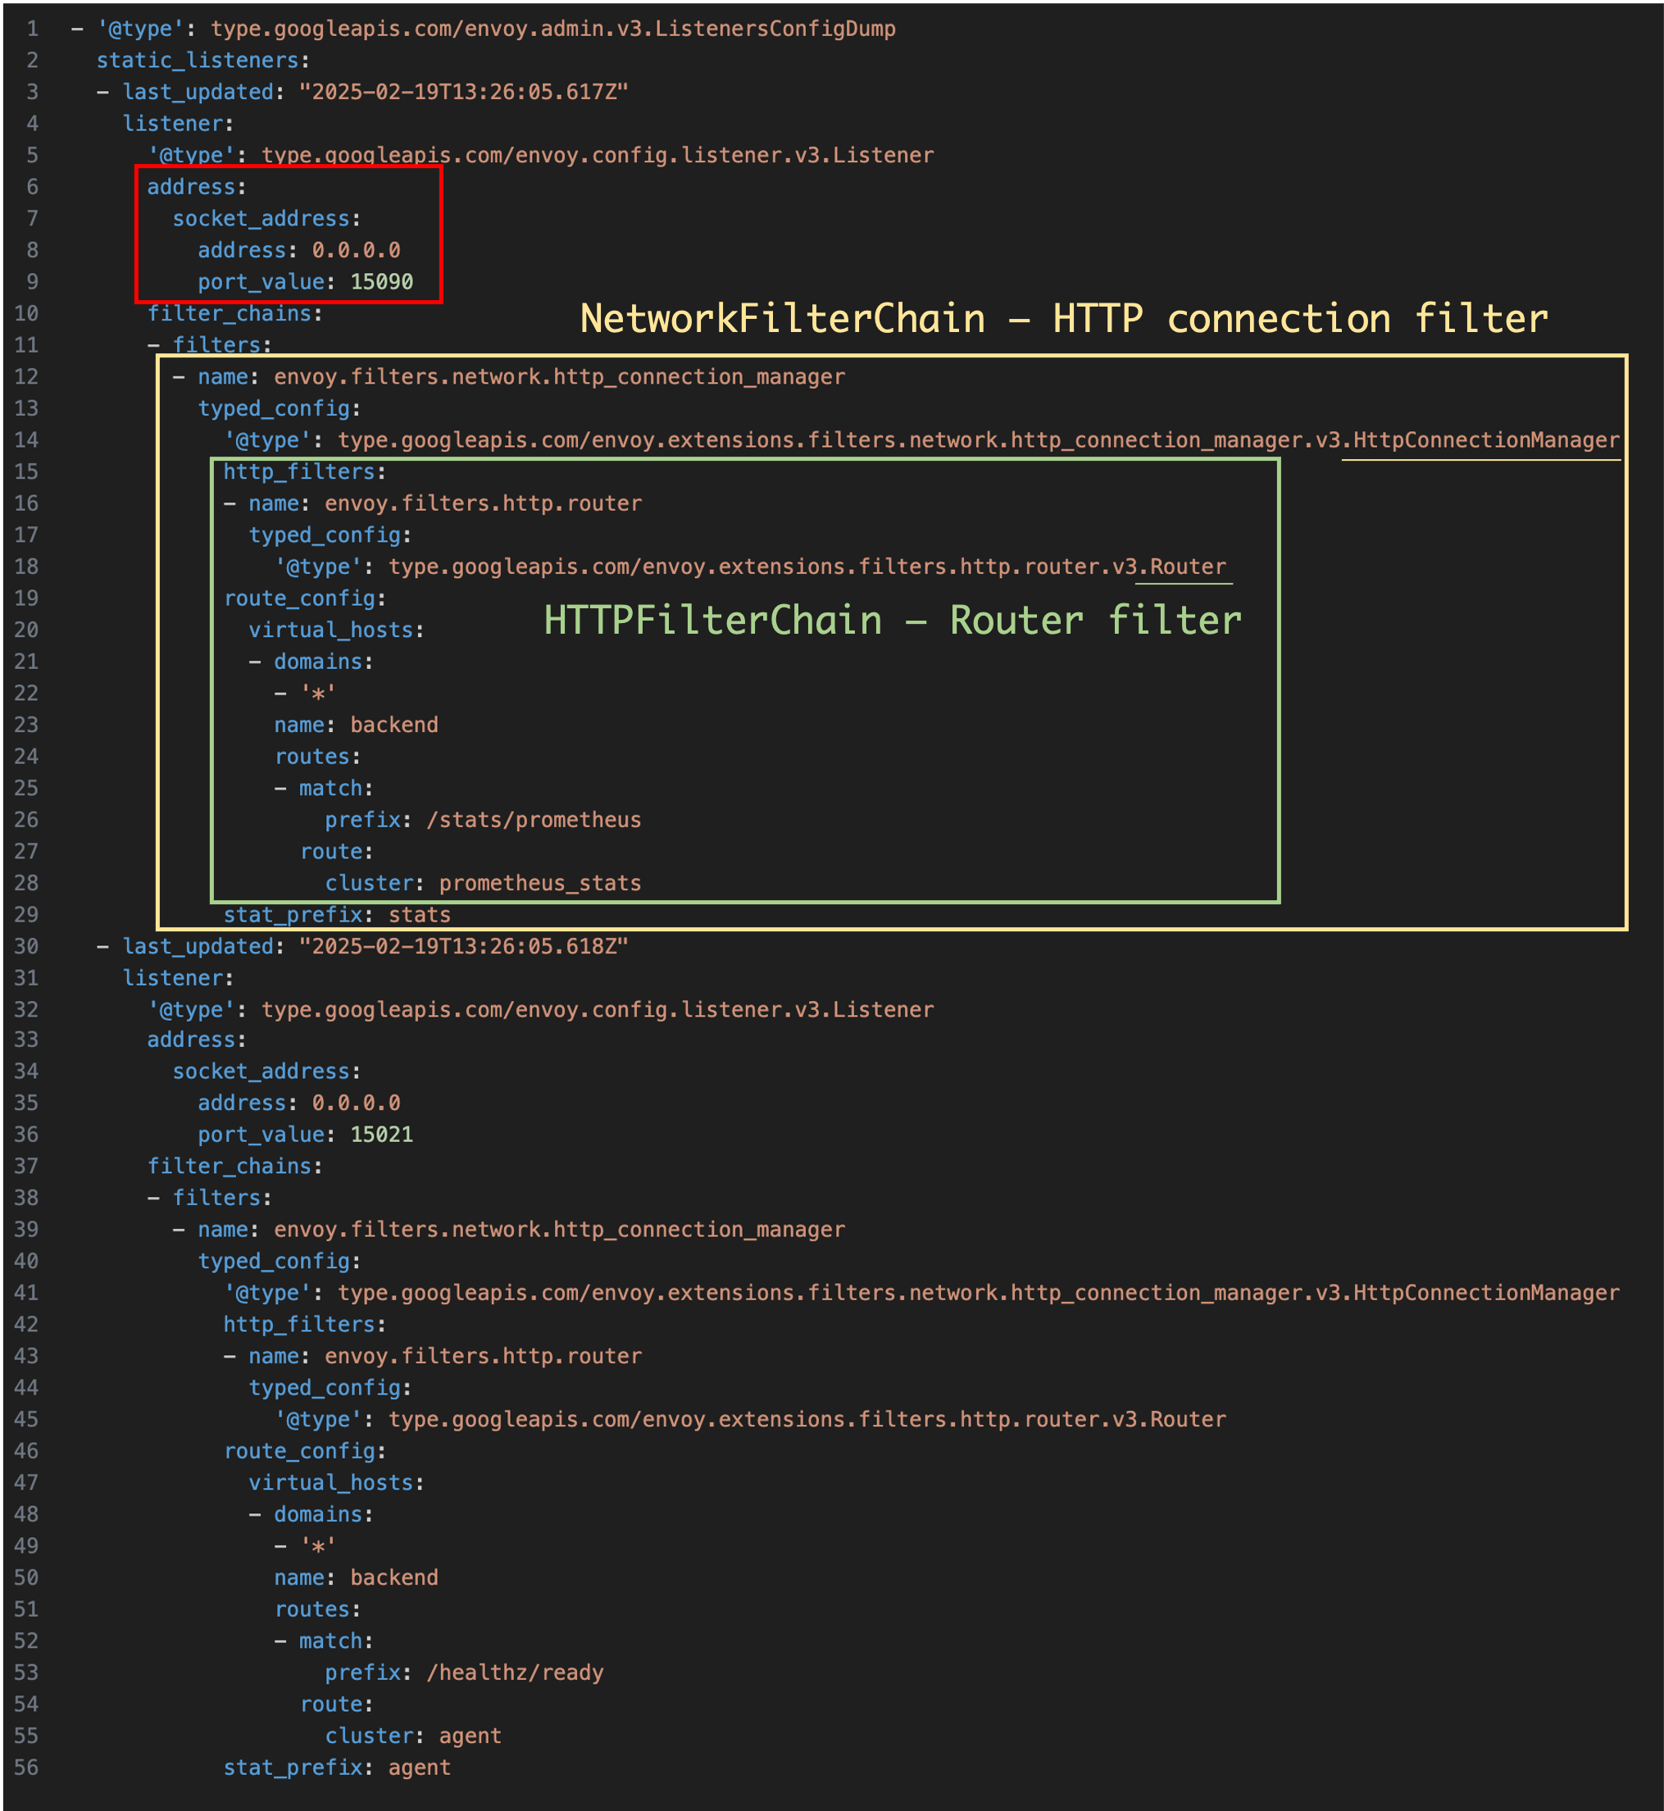Select the route key on line 54
Screen dimensions: 1664x1811
(330, 1704)
